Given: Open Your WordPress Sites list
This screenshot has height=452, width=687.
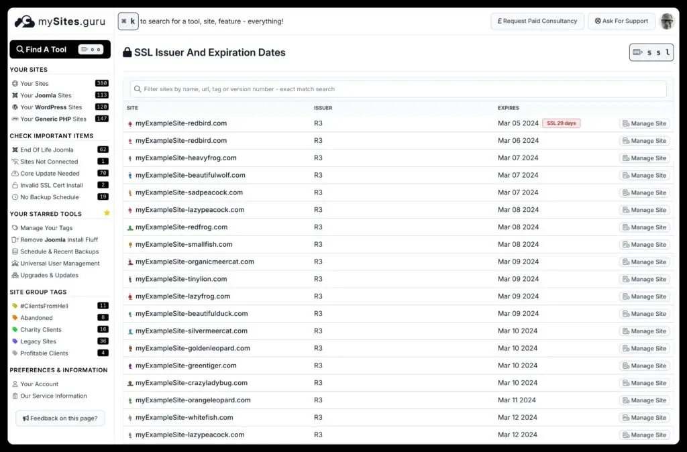Looking at the screenshot, I should (x=49, y=107).
